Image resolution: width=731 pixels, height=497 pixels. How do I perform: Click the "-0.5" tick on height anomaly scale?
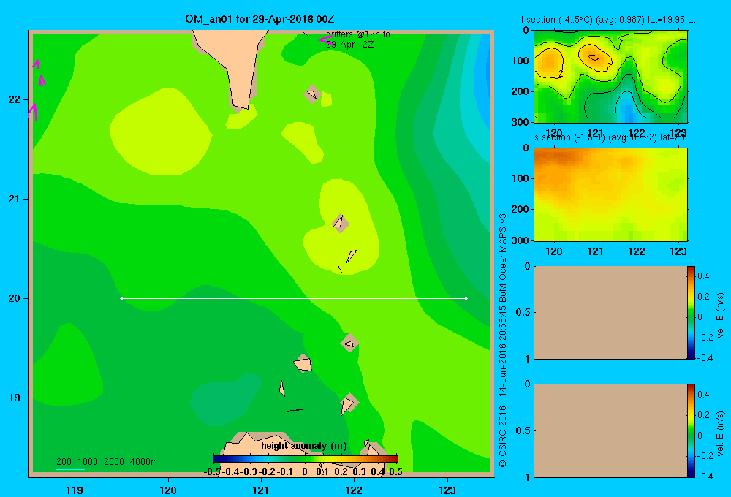tap(212, 472)
